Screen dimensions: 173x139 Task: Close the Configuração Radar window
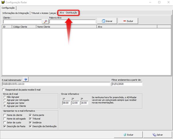coord(168,2)
